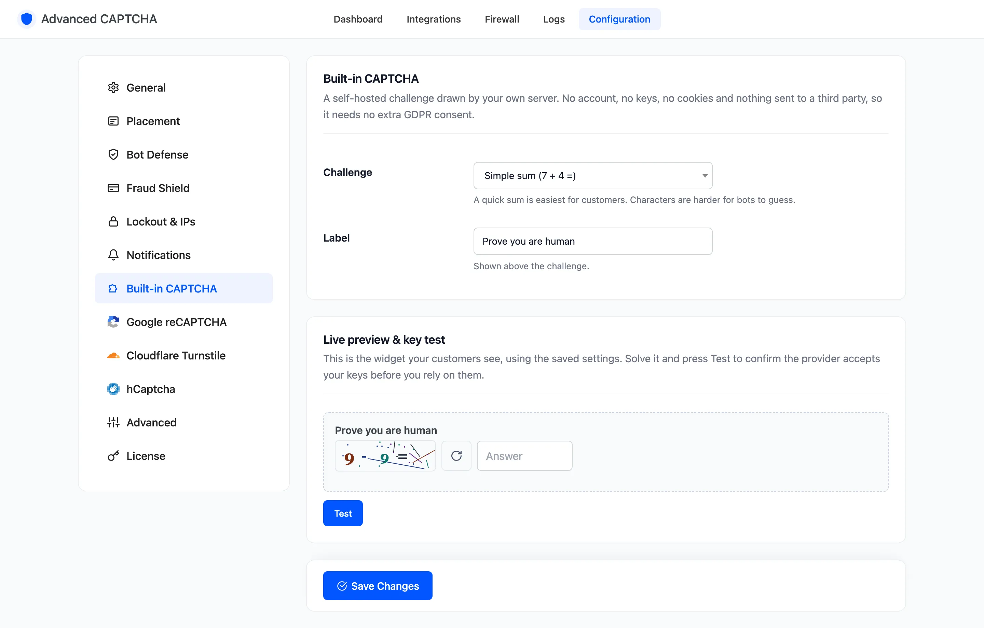Click the Advanced CAPTCHA title text

[x=99, y=19]
